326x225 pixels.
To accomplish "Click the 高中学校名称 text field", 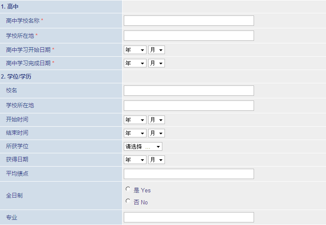I will coord(189,21).
